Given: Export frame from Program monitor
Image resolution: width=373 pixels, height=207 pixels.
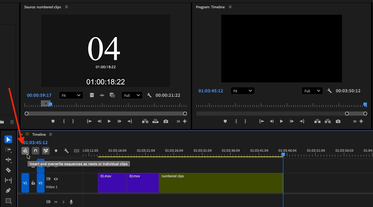Looking at the screenshot, I should pyautogui.click(x=338, y=121).
